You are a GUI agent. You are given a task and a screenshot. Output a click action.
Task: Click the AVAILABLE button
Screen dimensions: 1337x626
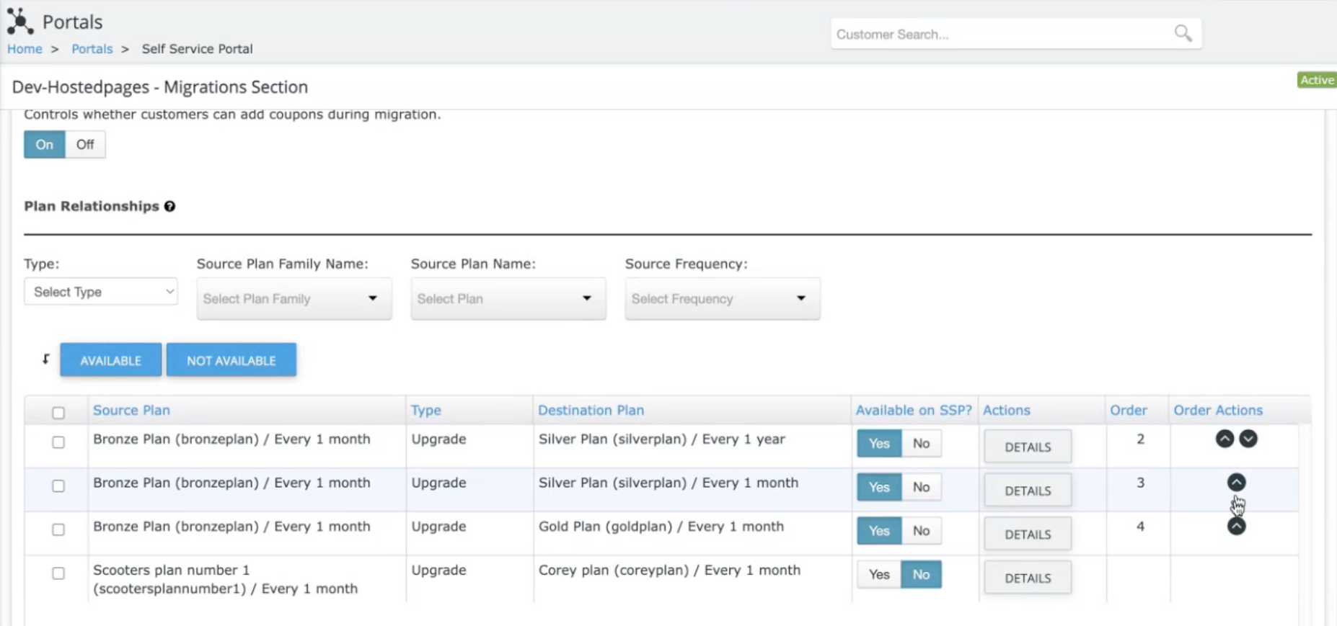(x=110, y=360)
